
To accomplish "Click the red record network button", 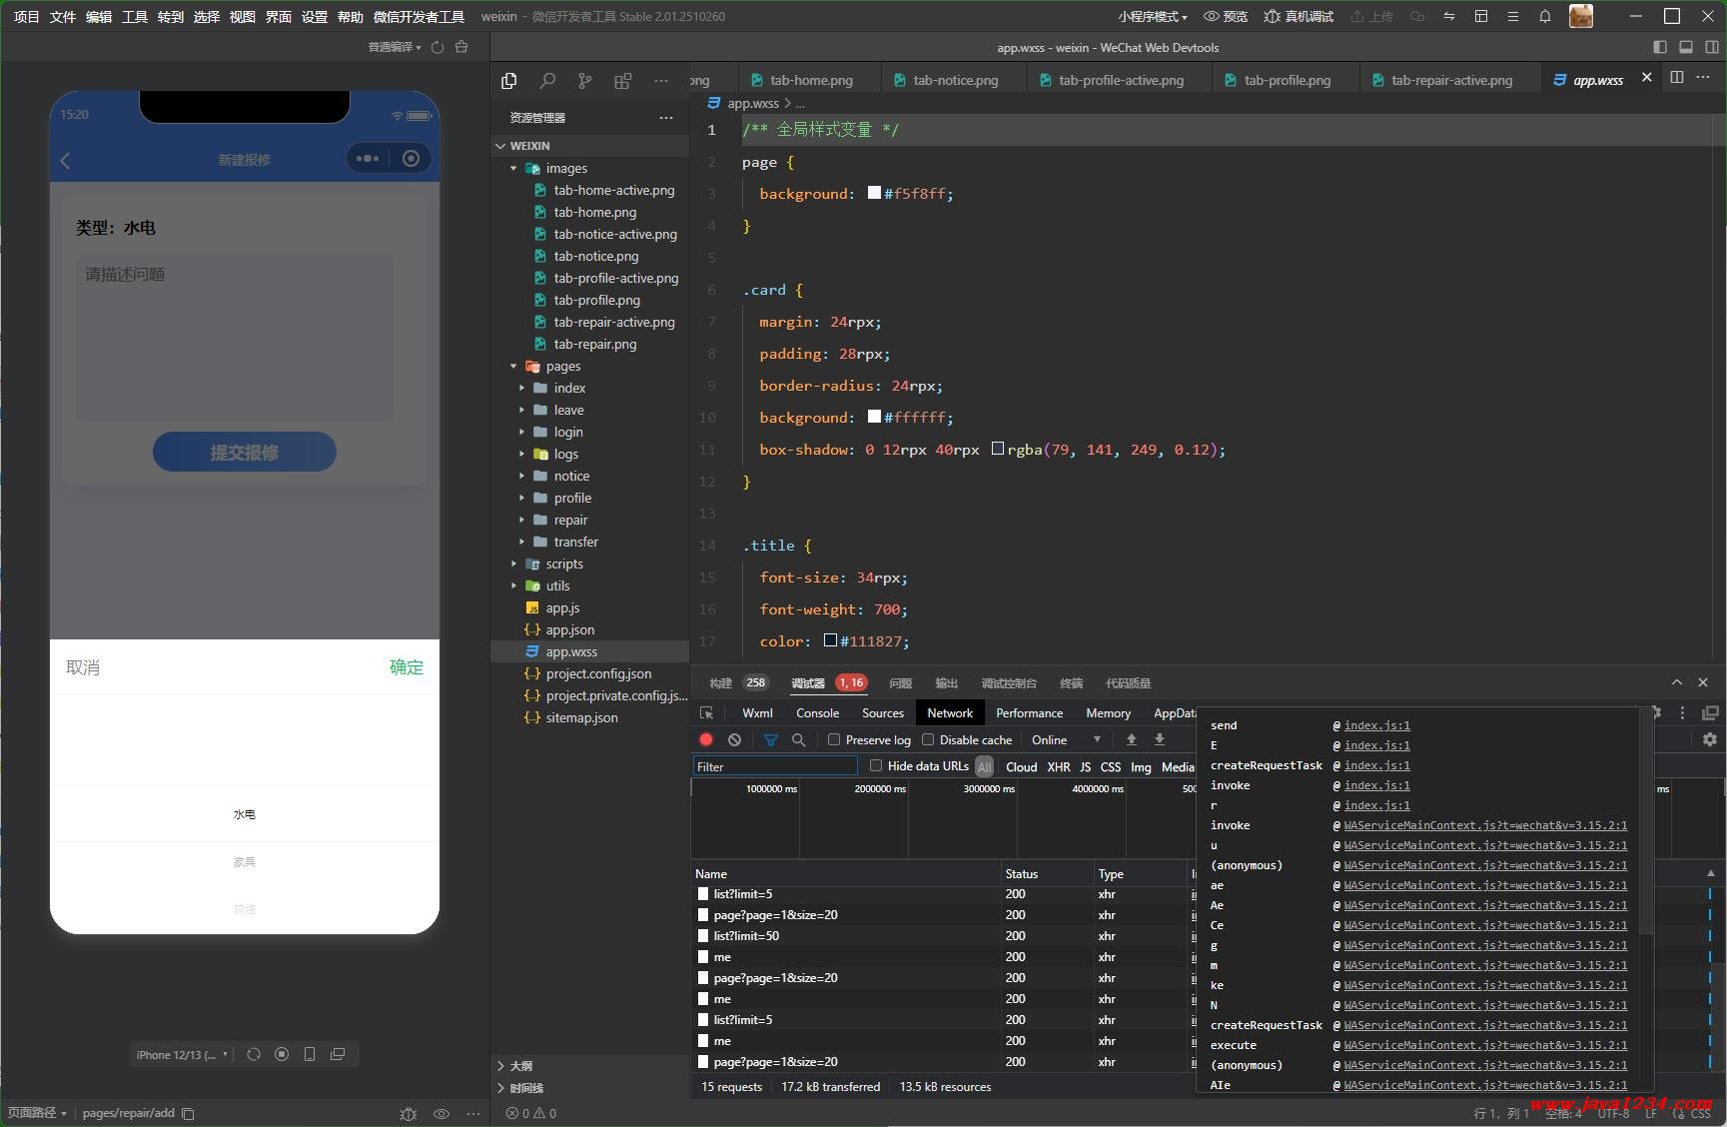I will point(706,739).
